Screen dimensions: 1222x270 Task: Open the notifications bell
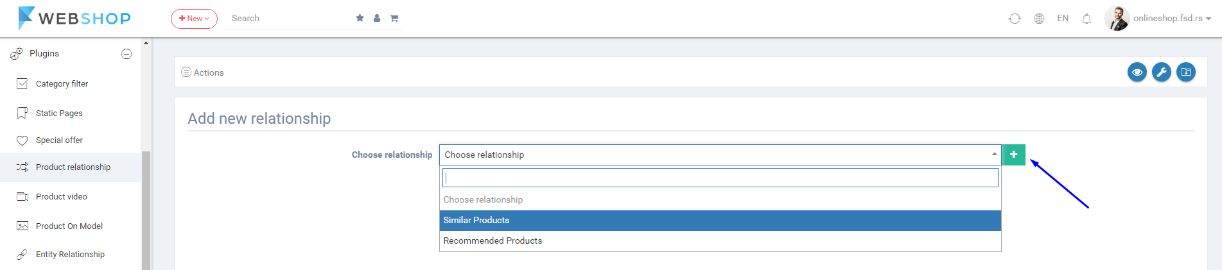1087,19
